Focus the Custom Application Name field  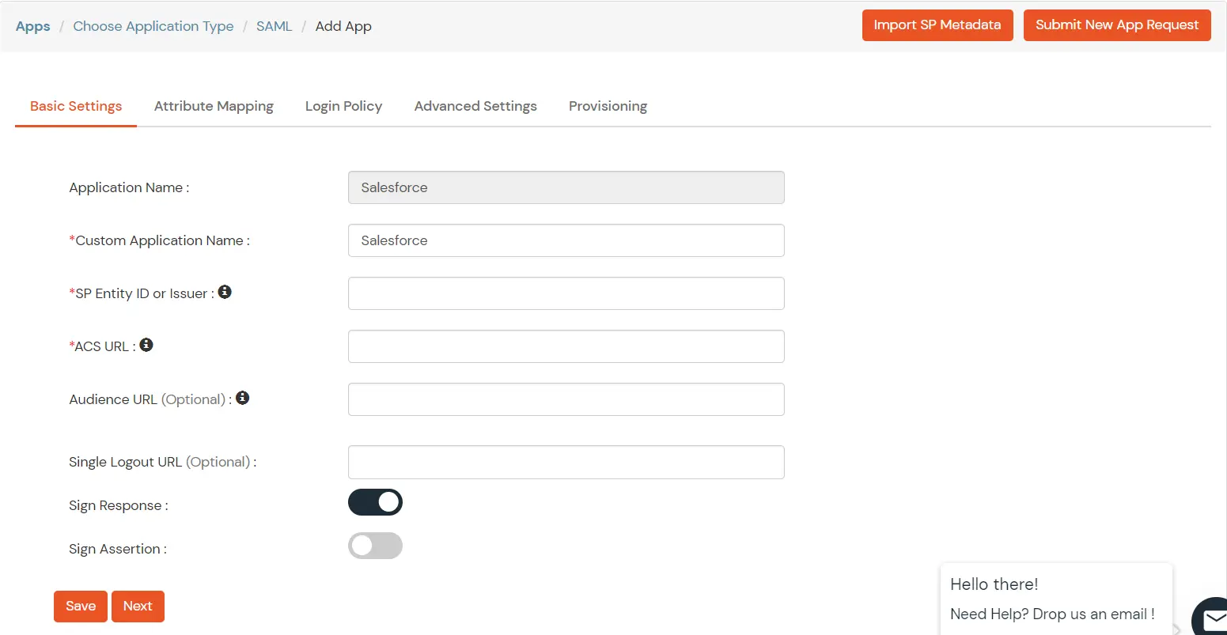(566, 240)
